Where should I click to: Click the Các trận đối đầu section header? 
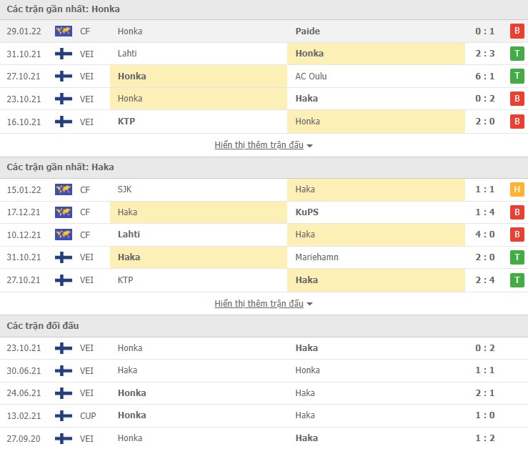(43, 326)
